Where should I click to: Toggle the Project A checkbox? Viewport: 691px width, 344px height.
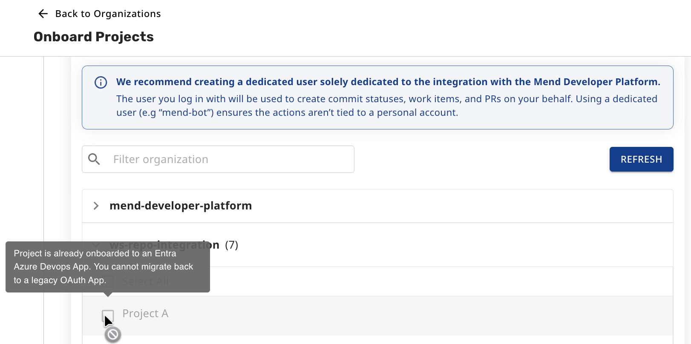108,316
